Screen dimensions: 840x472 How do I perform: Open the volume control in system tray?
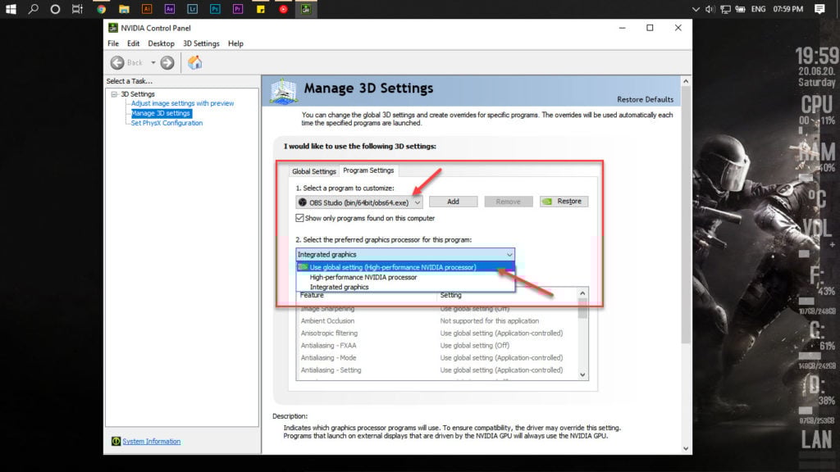(x=710, y=9)
